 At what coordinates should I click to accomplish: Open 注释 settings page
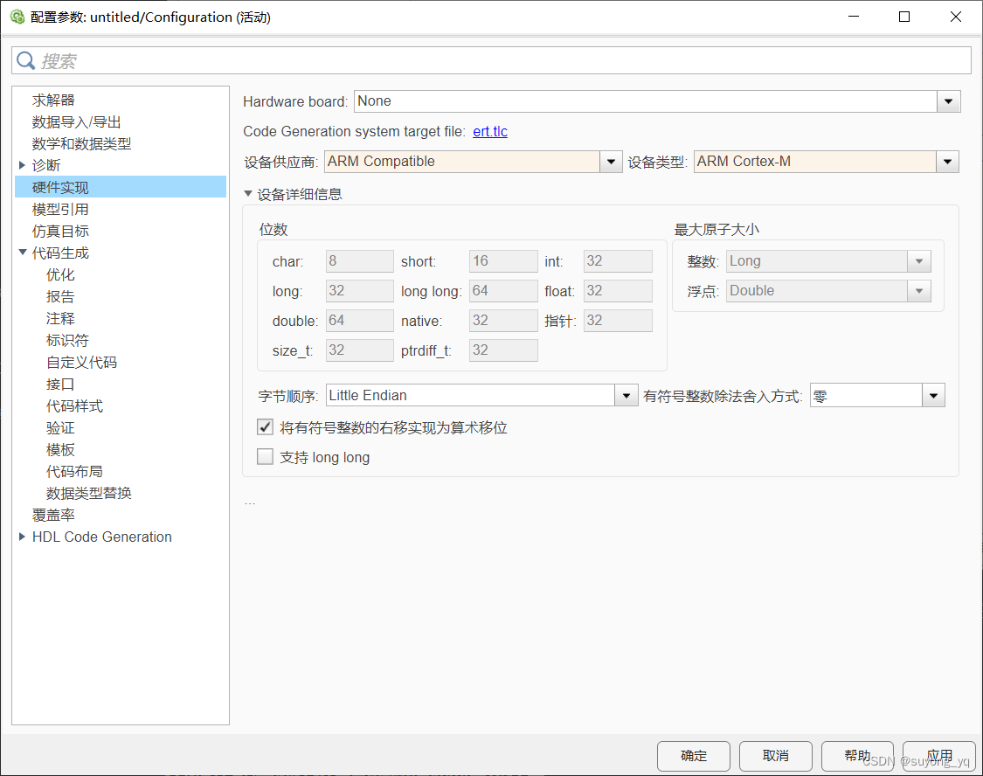(x=60, y=318)
